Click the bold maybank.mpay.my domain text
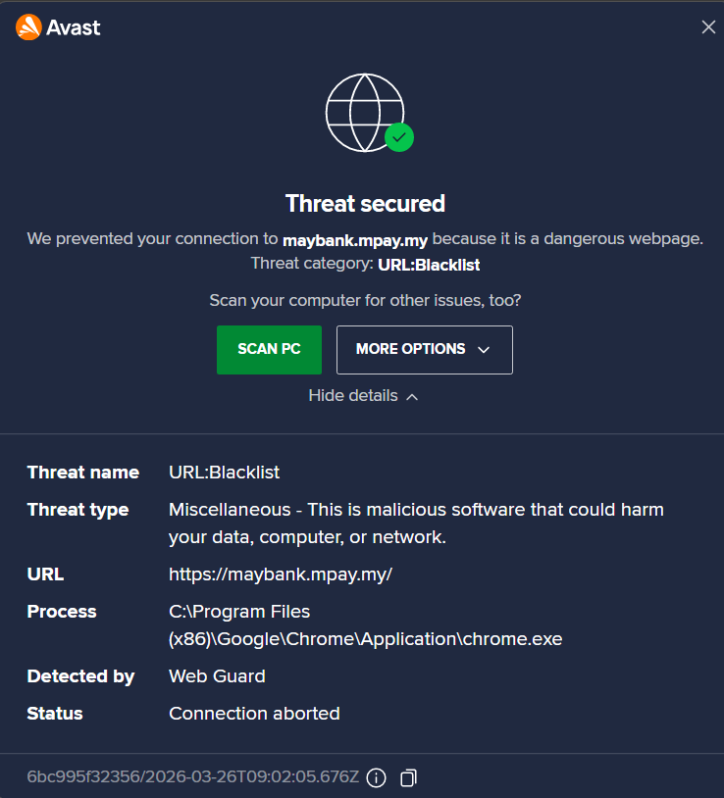 coord(355,238)
